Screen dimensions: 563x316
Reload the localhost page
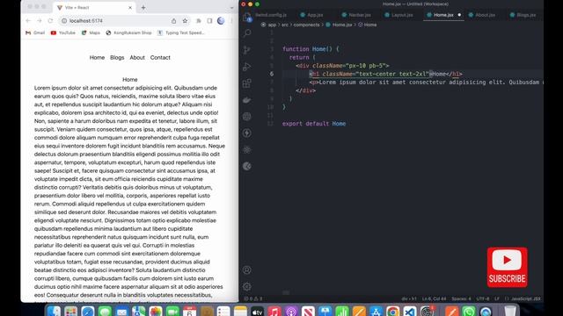click(50, 21)
